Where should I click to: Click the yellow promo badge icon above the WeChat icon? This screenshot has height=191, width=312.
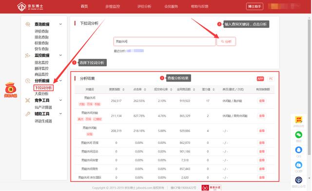pyautogui.click(x=299, y=120)
